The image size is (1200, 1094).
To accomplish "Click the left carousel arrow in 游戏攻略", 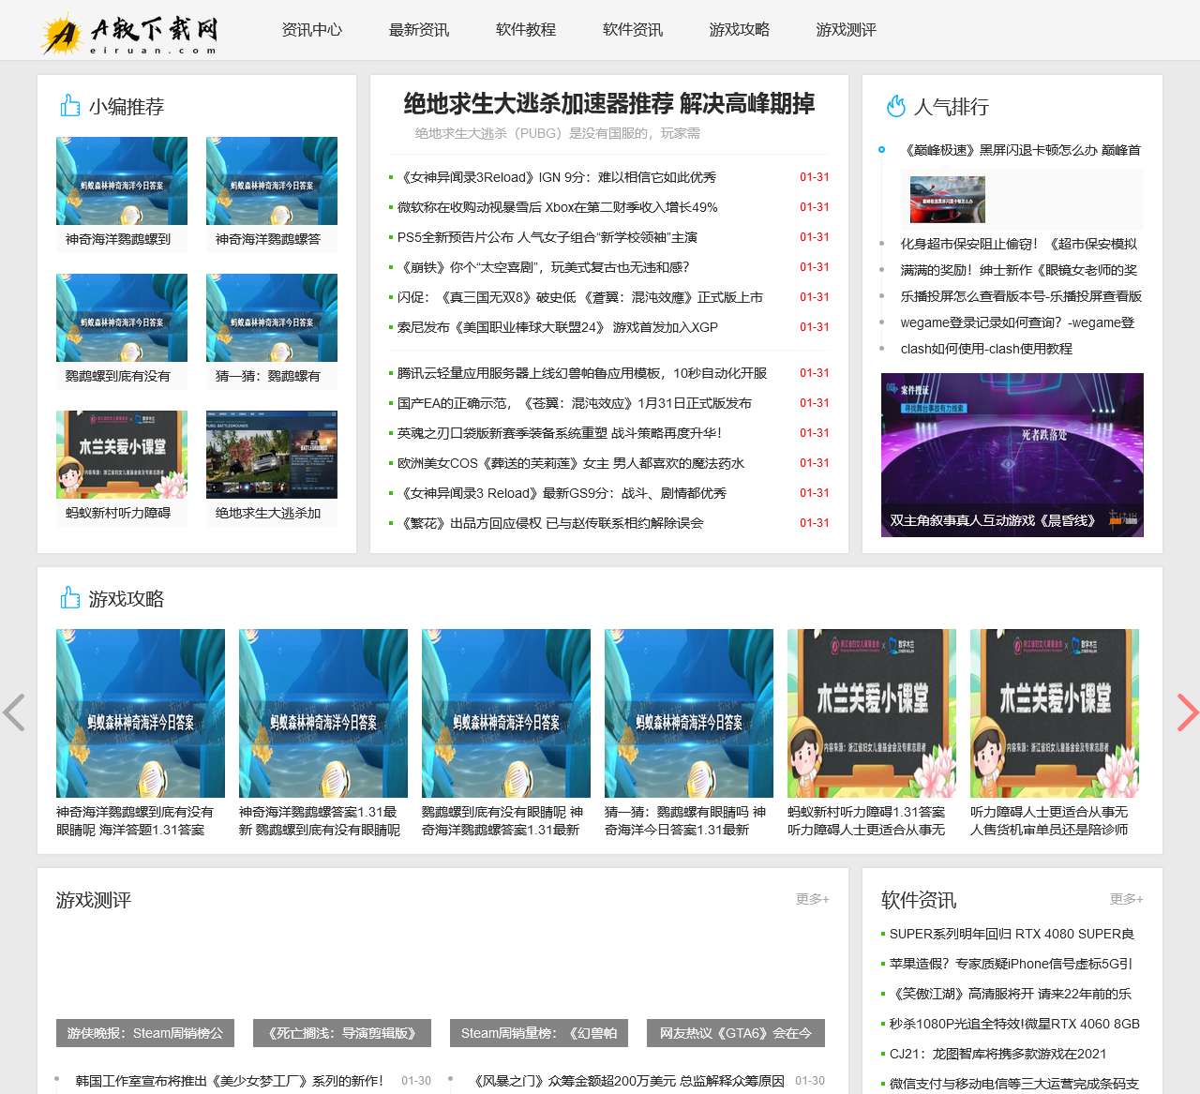I will [x=15, y=712].
